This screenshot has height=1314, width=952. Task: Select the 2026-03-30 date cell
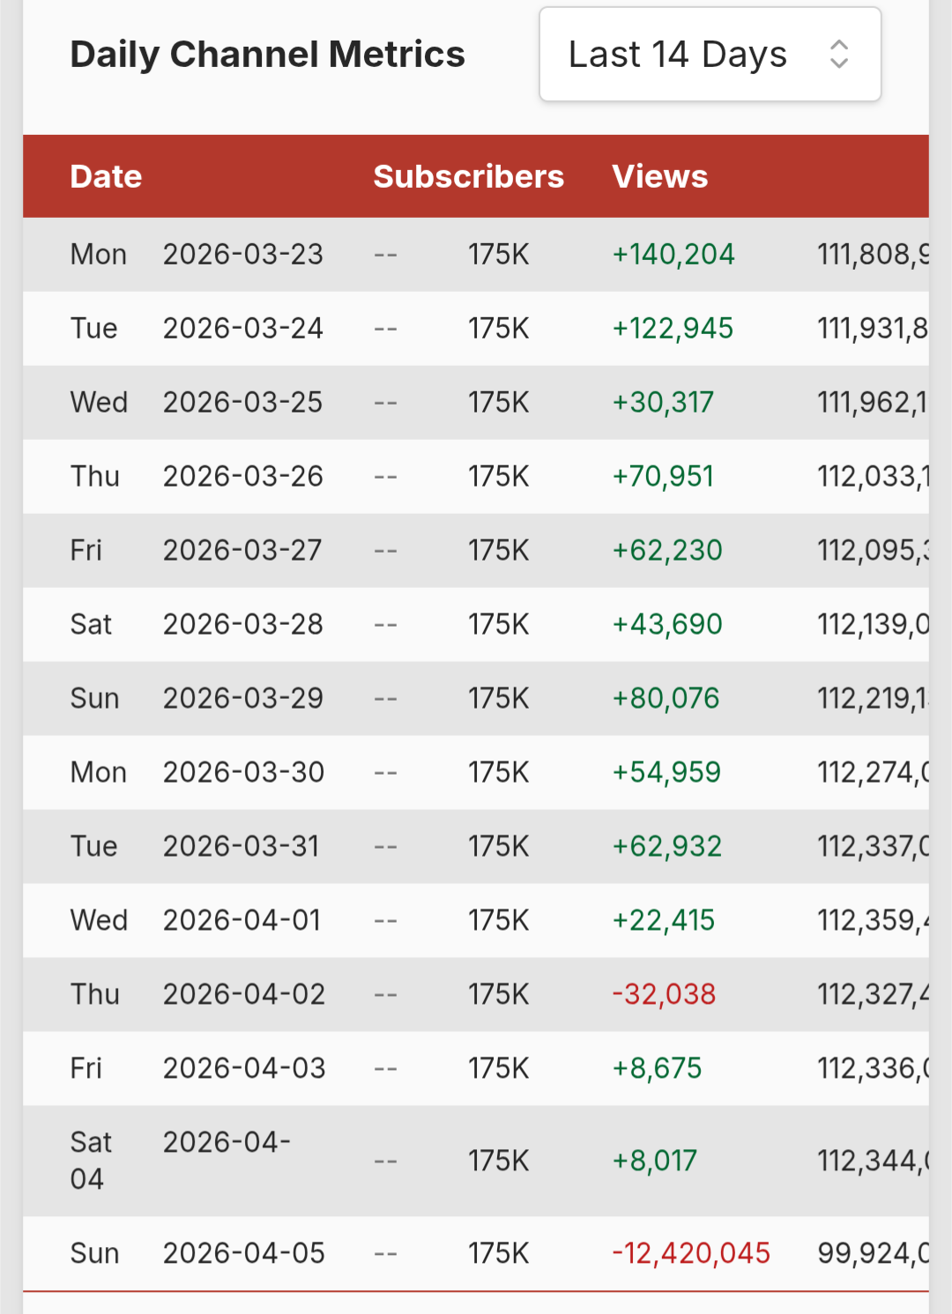pos(243,773)
